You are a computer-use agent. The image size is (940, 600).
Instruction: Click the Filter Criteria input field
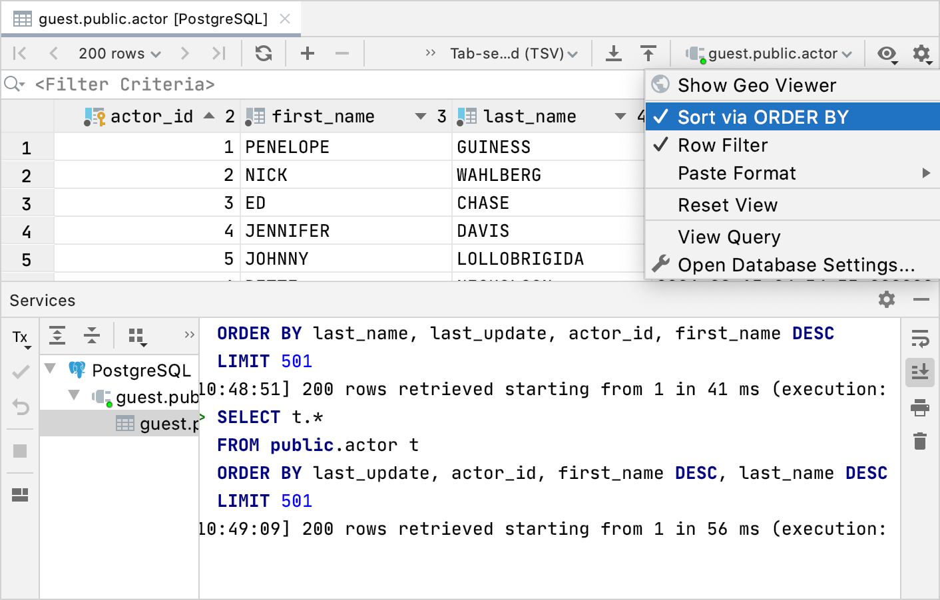coord(333,84)
